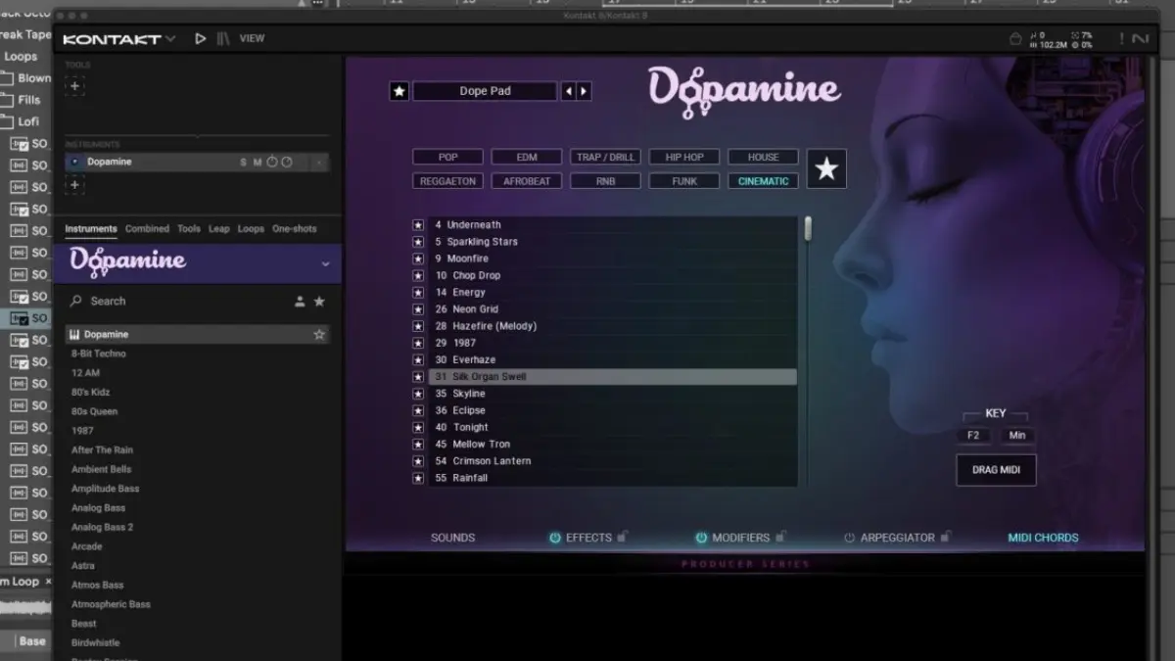This screenshot has width=1175, height=661.
Task: Select 8-Bit Techno in the preset list
Action: click(99, 354)
